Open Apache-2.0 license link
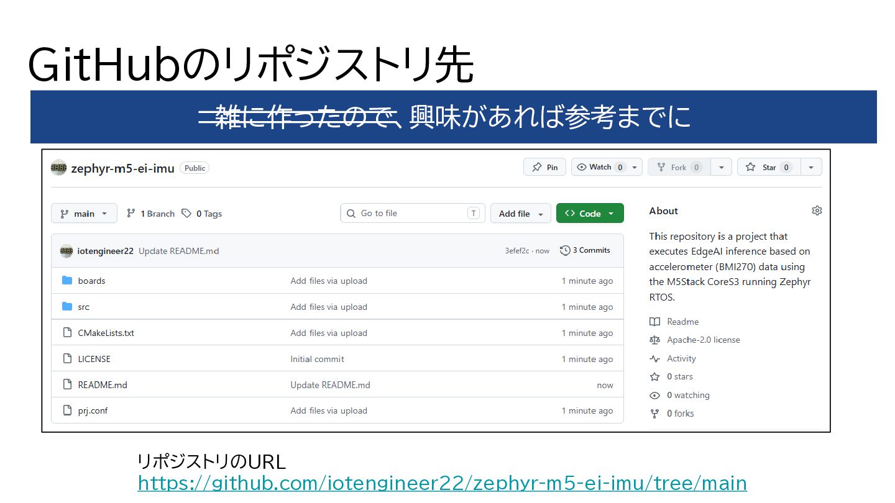895x503 pixels. tap(703, 340)
